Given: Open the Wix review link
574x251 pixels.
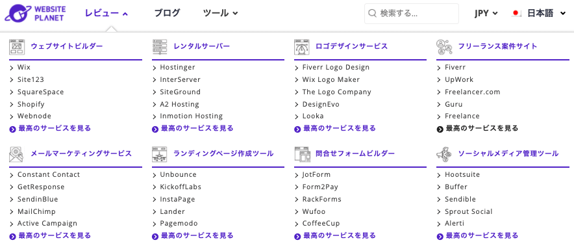Looking at the screenshot, I should tap(24, 68).
